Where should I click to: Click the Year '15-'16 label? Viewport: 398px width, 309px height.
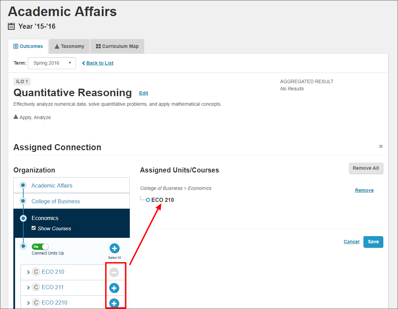click(37, 26)
